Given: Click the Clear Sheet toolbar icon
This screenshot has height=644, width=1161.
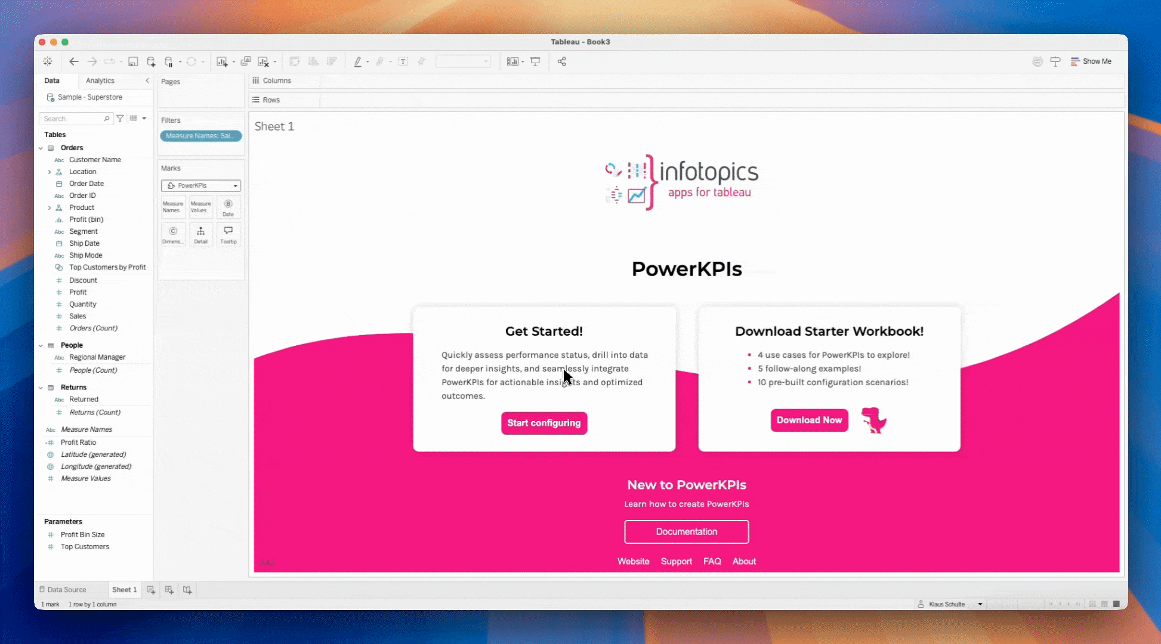Looking at the screenshot, I should (x=263, y=61).
